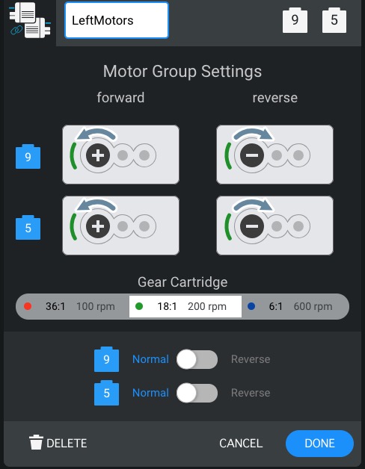
Task: Click Normal label for motor 5
Action: (x=150, y=393)
